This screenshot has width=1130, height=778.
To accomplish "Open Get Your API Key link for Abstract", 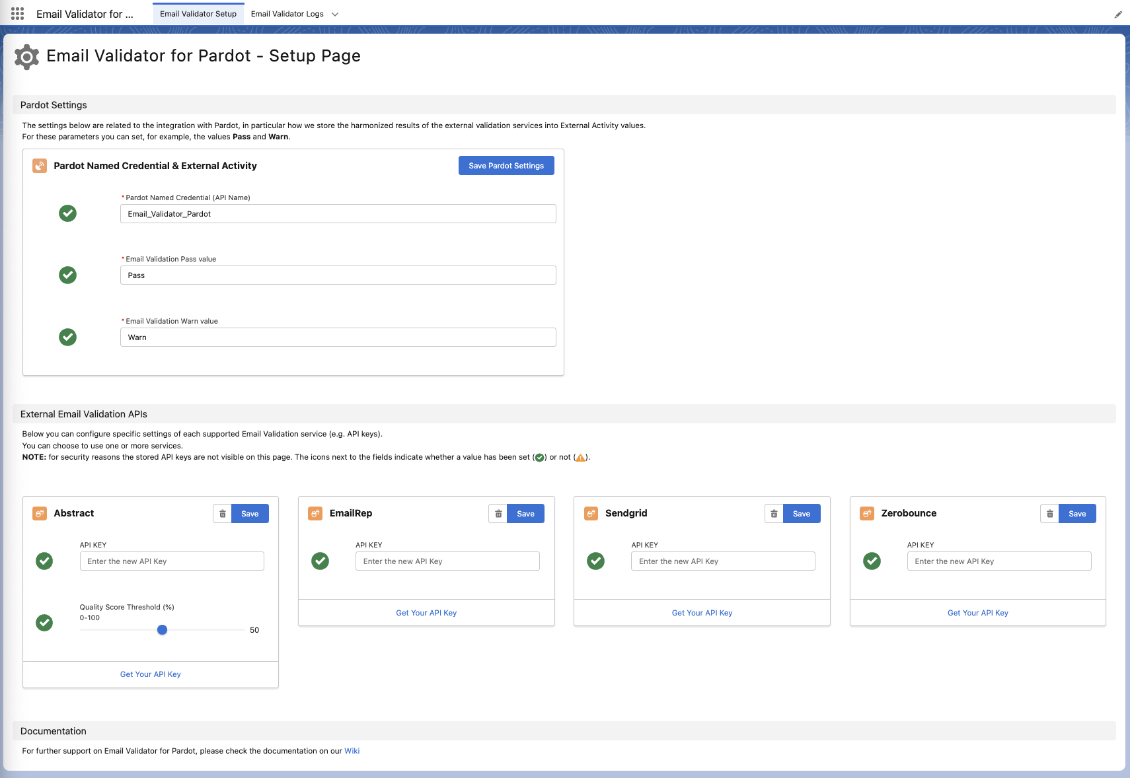I will (x=151, y=674).
